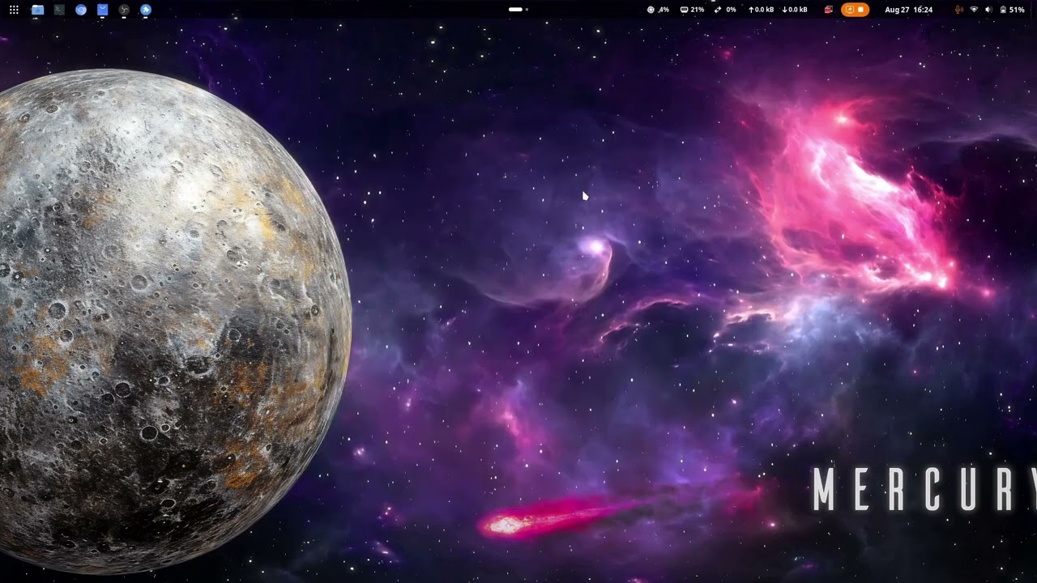This screenshot has height=583, width=1037.
Task: Show memory usage monitor at 21%
Action: point(692,10)
